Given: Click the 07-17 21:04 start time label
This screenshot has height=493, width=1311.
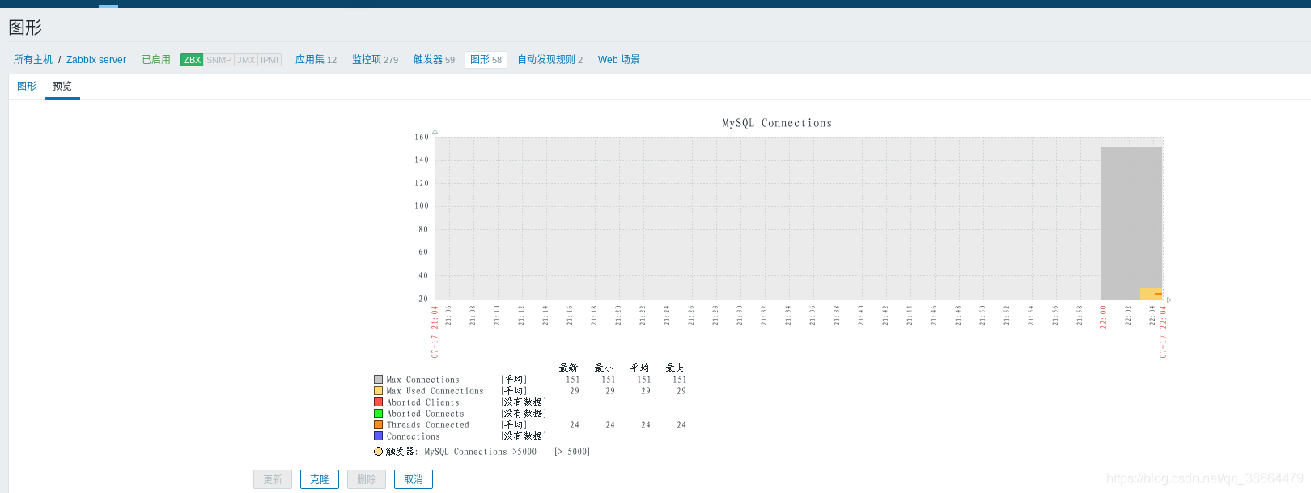Looking at the screenshot, I should coord(435,332).
